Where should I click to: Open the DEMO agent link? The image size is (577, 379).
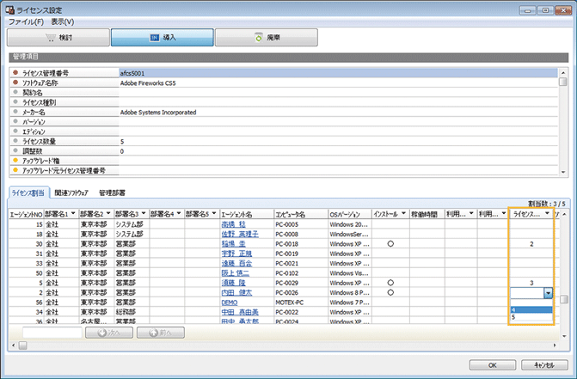(x=230, y=303)
